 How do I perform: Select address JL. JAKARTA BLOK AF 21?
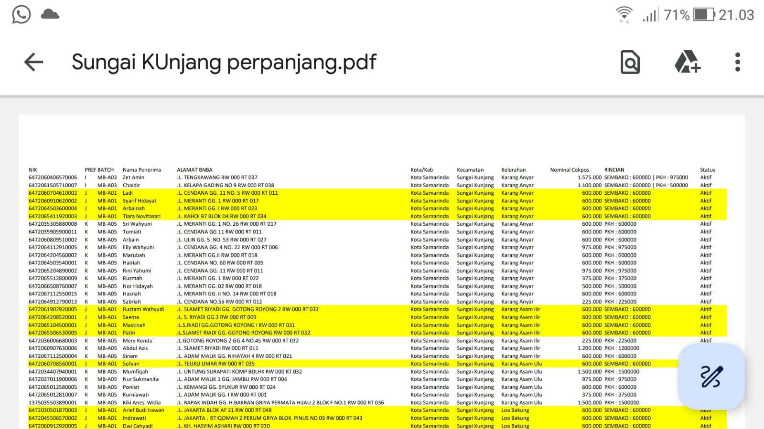[205, 410]
